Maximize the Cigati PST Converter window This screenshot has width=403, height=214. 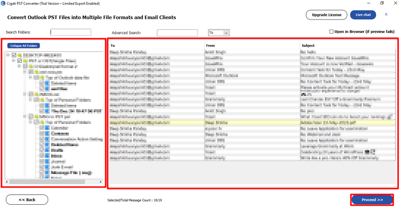click(x=382, y=3)
